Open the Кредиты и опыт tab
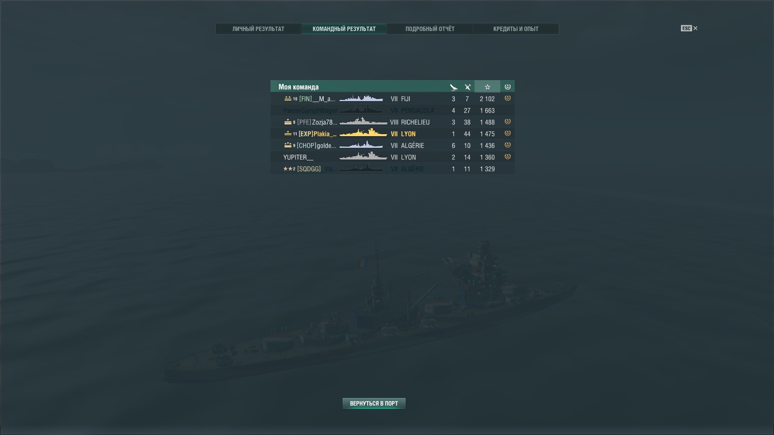774x435 pixels. [x=516, y=29]
